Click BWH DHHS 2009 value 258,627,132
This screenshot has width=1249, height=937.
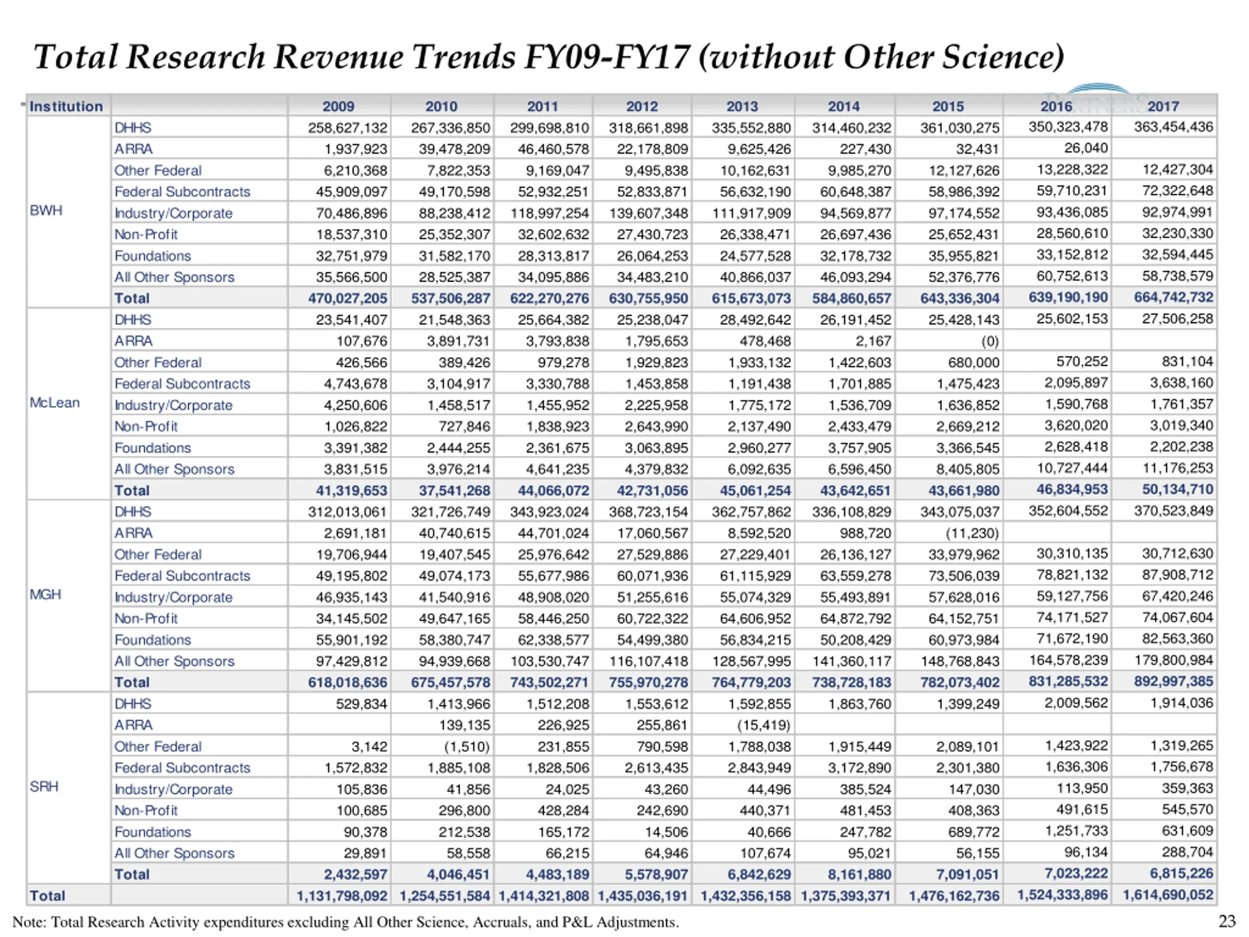pyautogui.click(x=347, y=128)
